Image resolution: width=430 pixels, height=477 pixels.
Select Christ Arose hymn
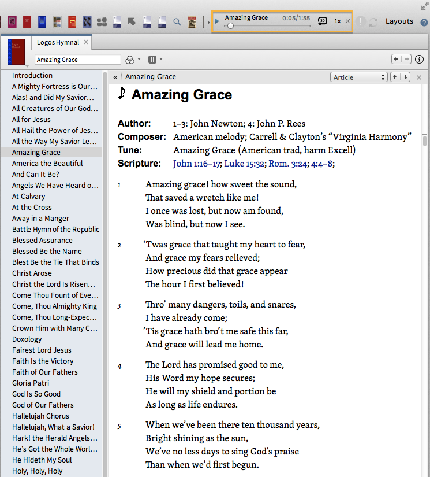tap(32, 273)
